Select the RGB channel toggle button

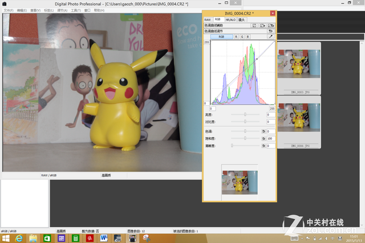tap(222, 36)
